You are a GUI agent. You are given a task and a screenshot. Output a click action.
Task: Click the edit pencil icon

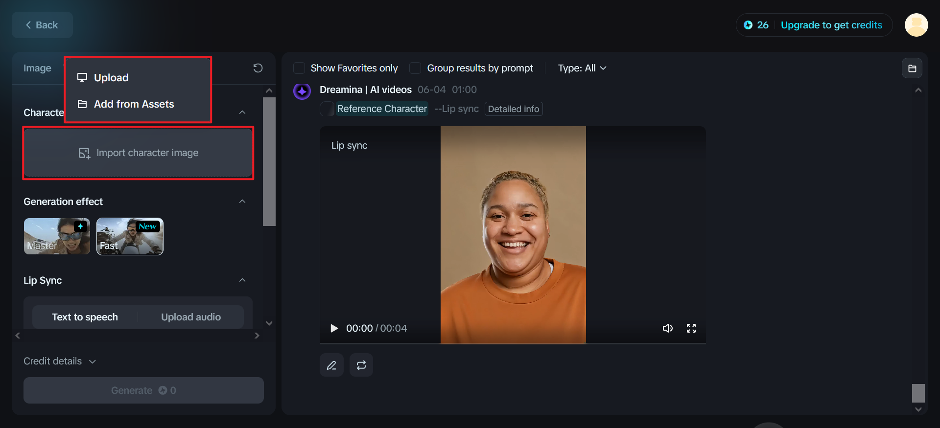pyautogui.click(x=331, y=365)
